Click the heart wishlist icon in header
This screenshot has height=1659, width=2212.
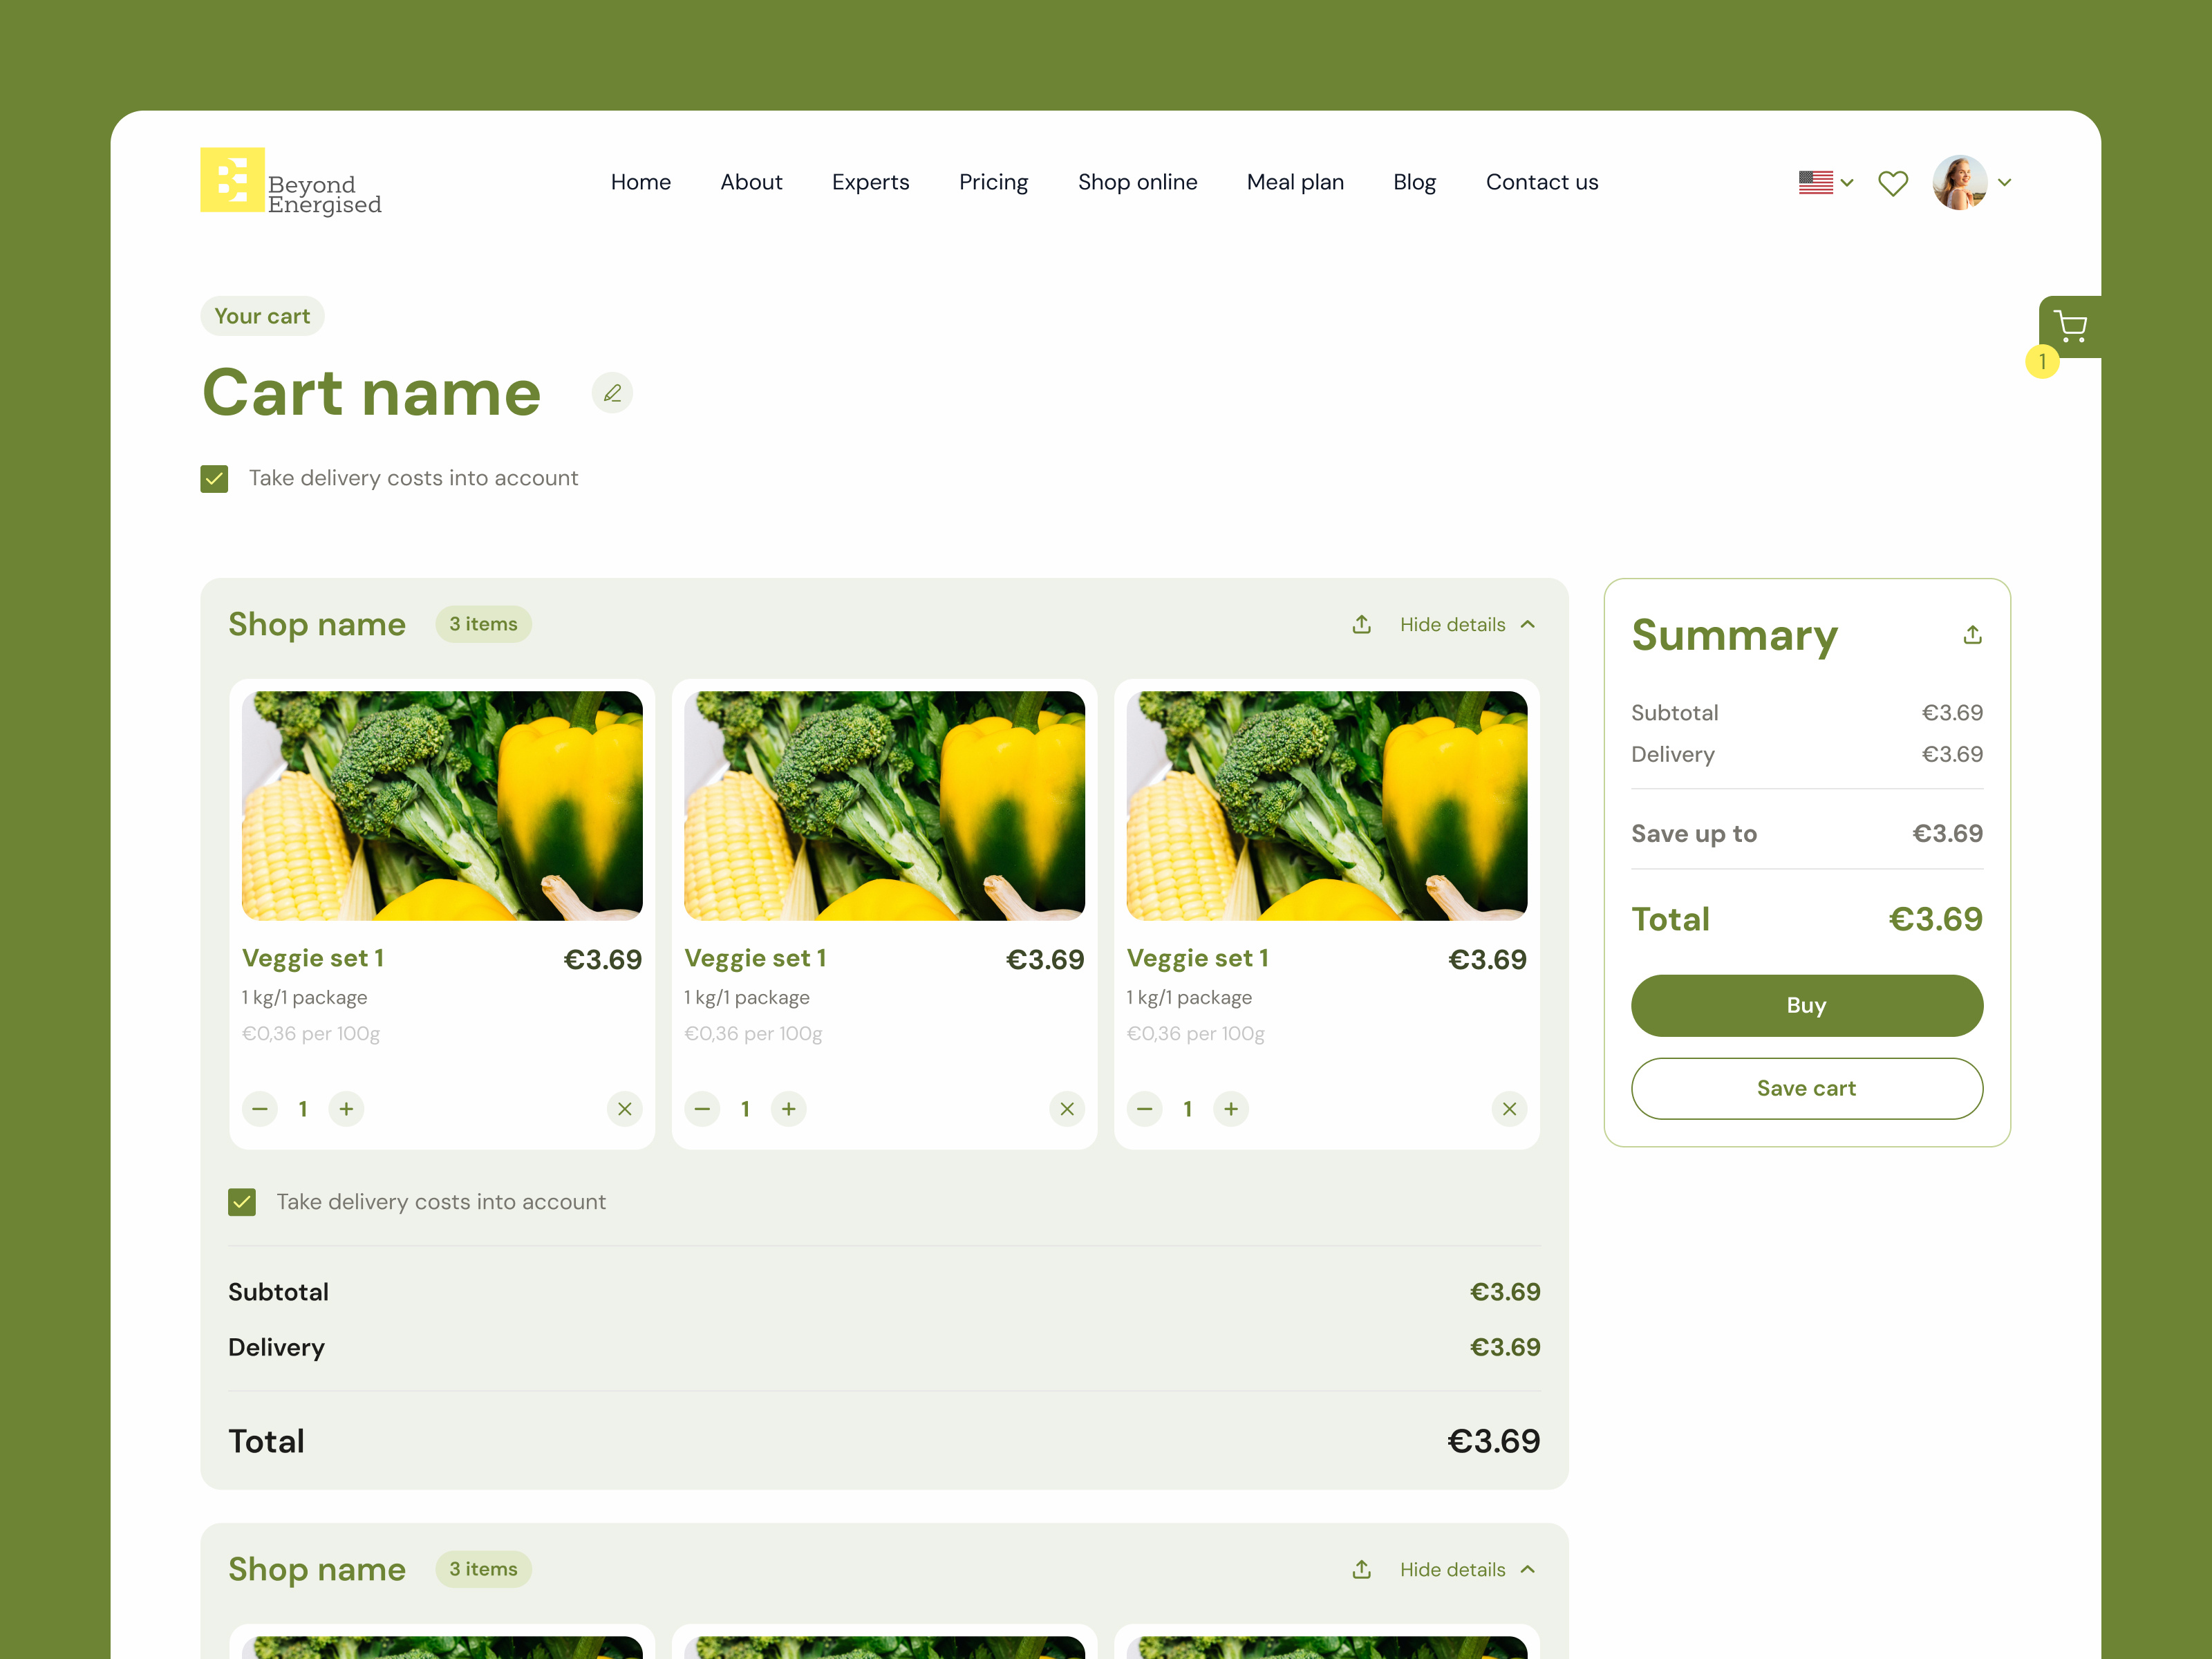coord(1892,183)
